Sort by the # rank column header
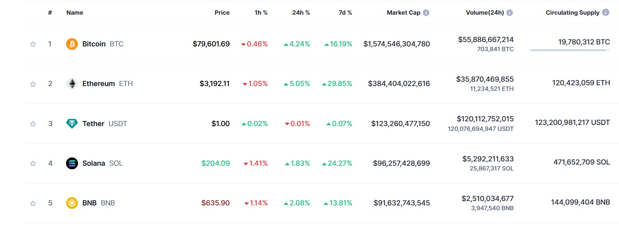The image size is (619, 230). coord(50,13)
